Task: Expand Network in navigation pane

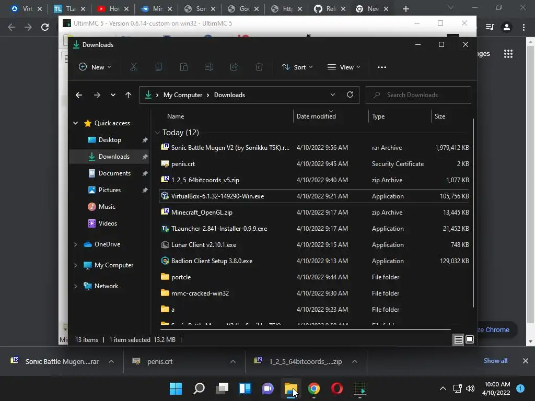Action: (75, 286)
